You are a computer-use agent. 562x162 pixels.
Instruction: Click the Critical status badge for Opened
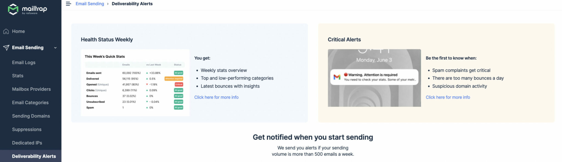tap(178, 84)
